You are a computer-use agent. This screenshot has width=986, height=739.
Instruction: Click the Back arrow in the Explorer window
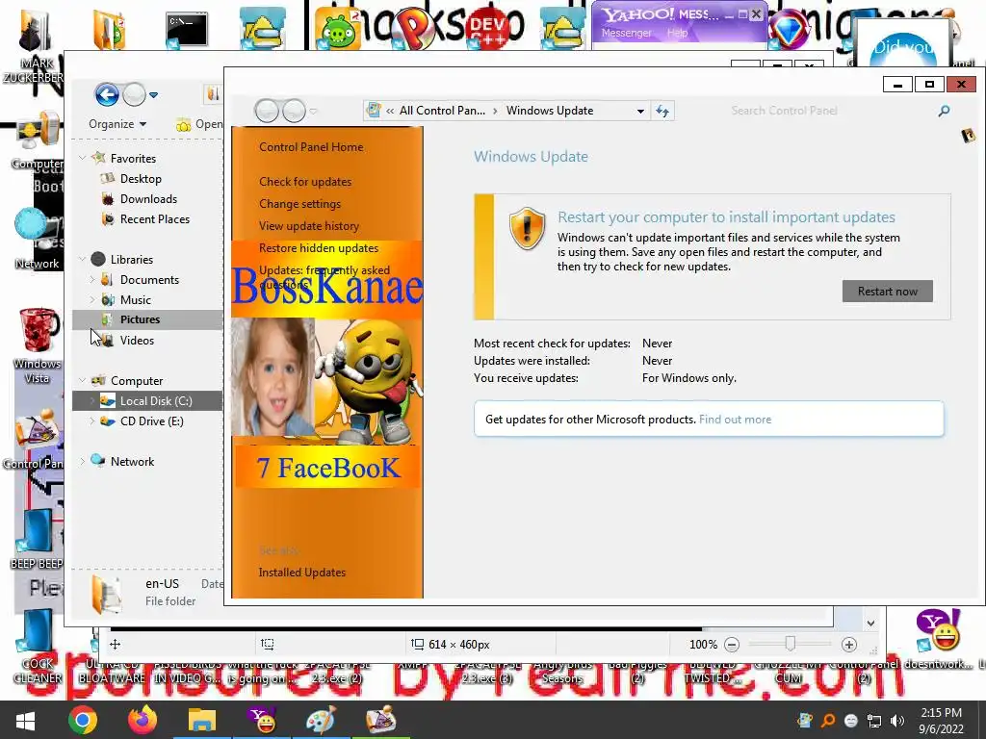107,95
